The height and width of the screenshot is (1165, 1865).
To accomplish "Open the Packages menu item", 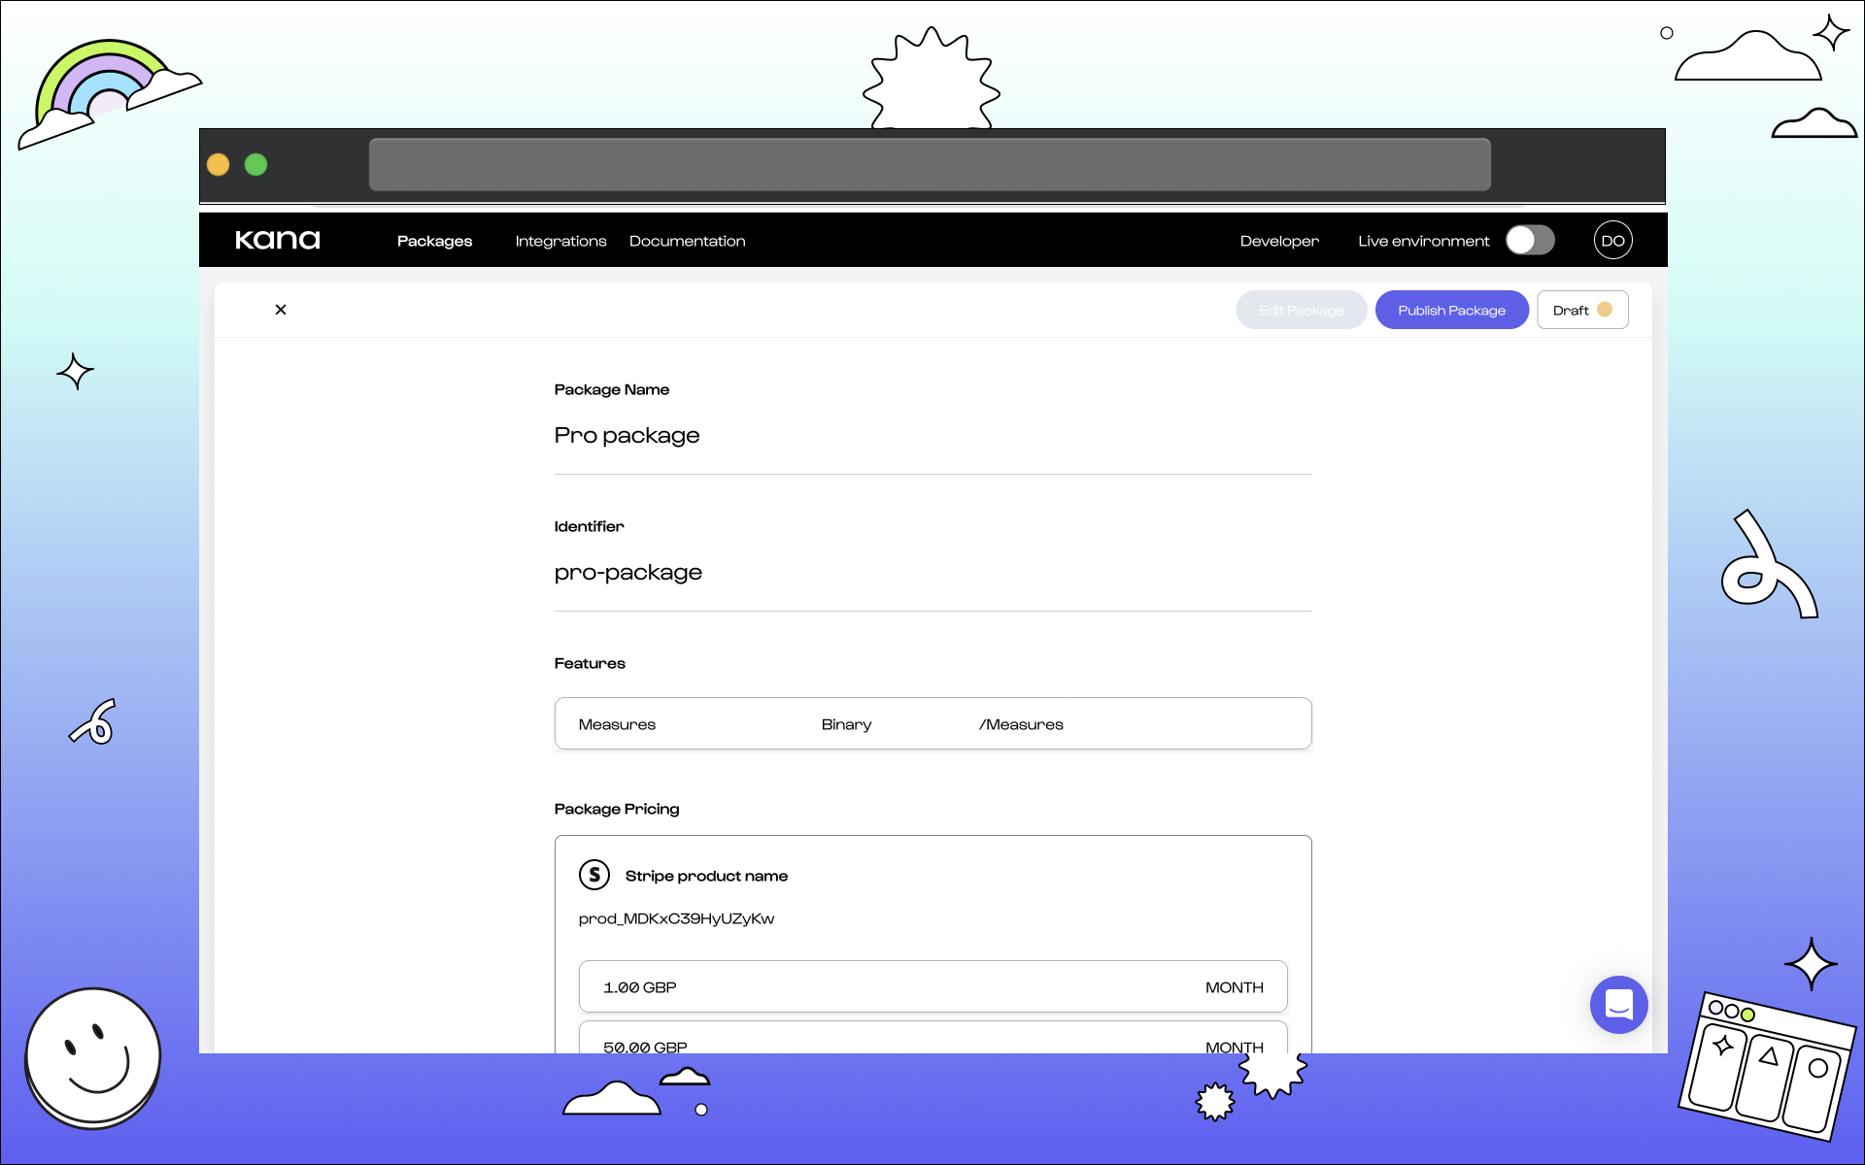I will [434, 241].
